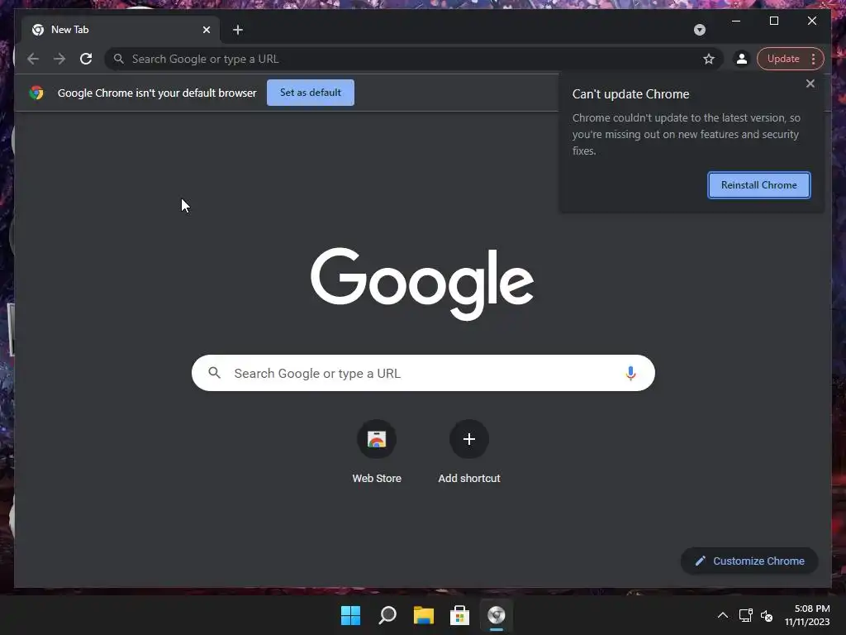Set Chrome as default browser
This screenshot has height=635, width=846.
click(x=311, y=93)
